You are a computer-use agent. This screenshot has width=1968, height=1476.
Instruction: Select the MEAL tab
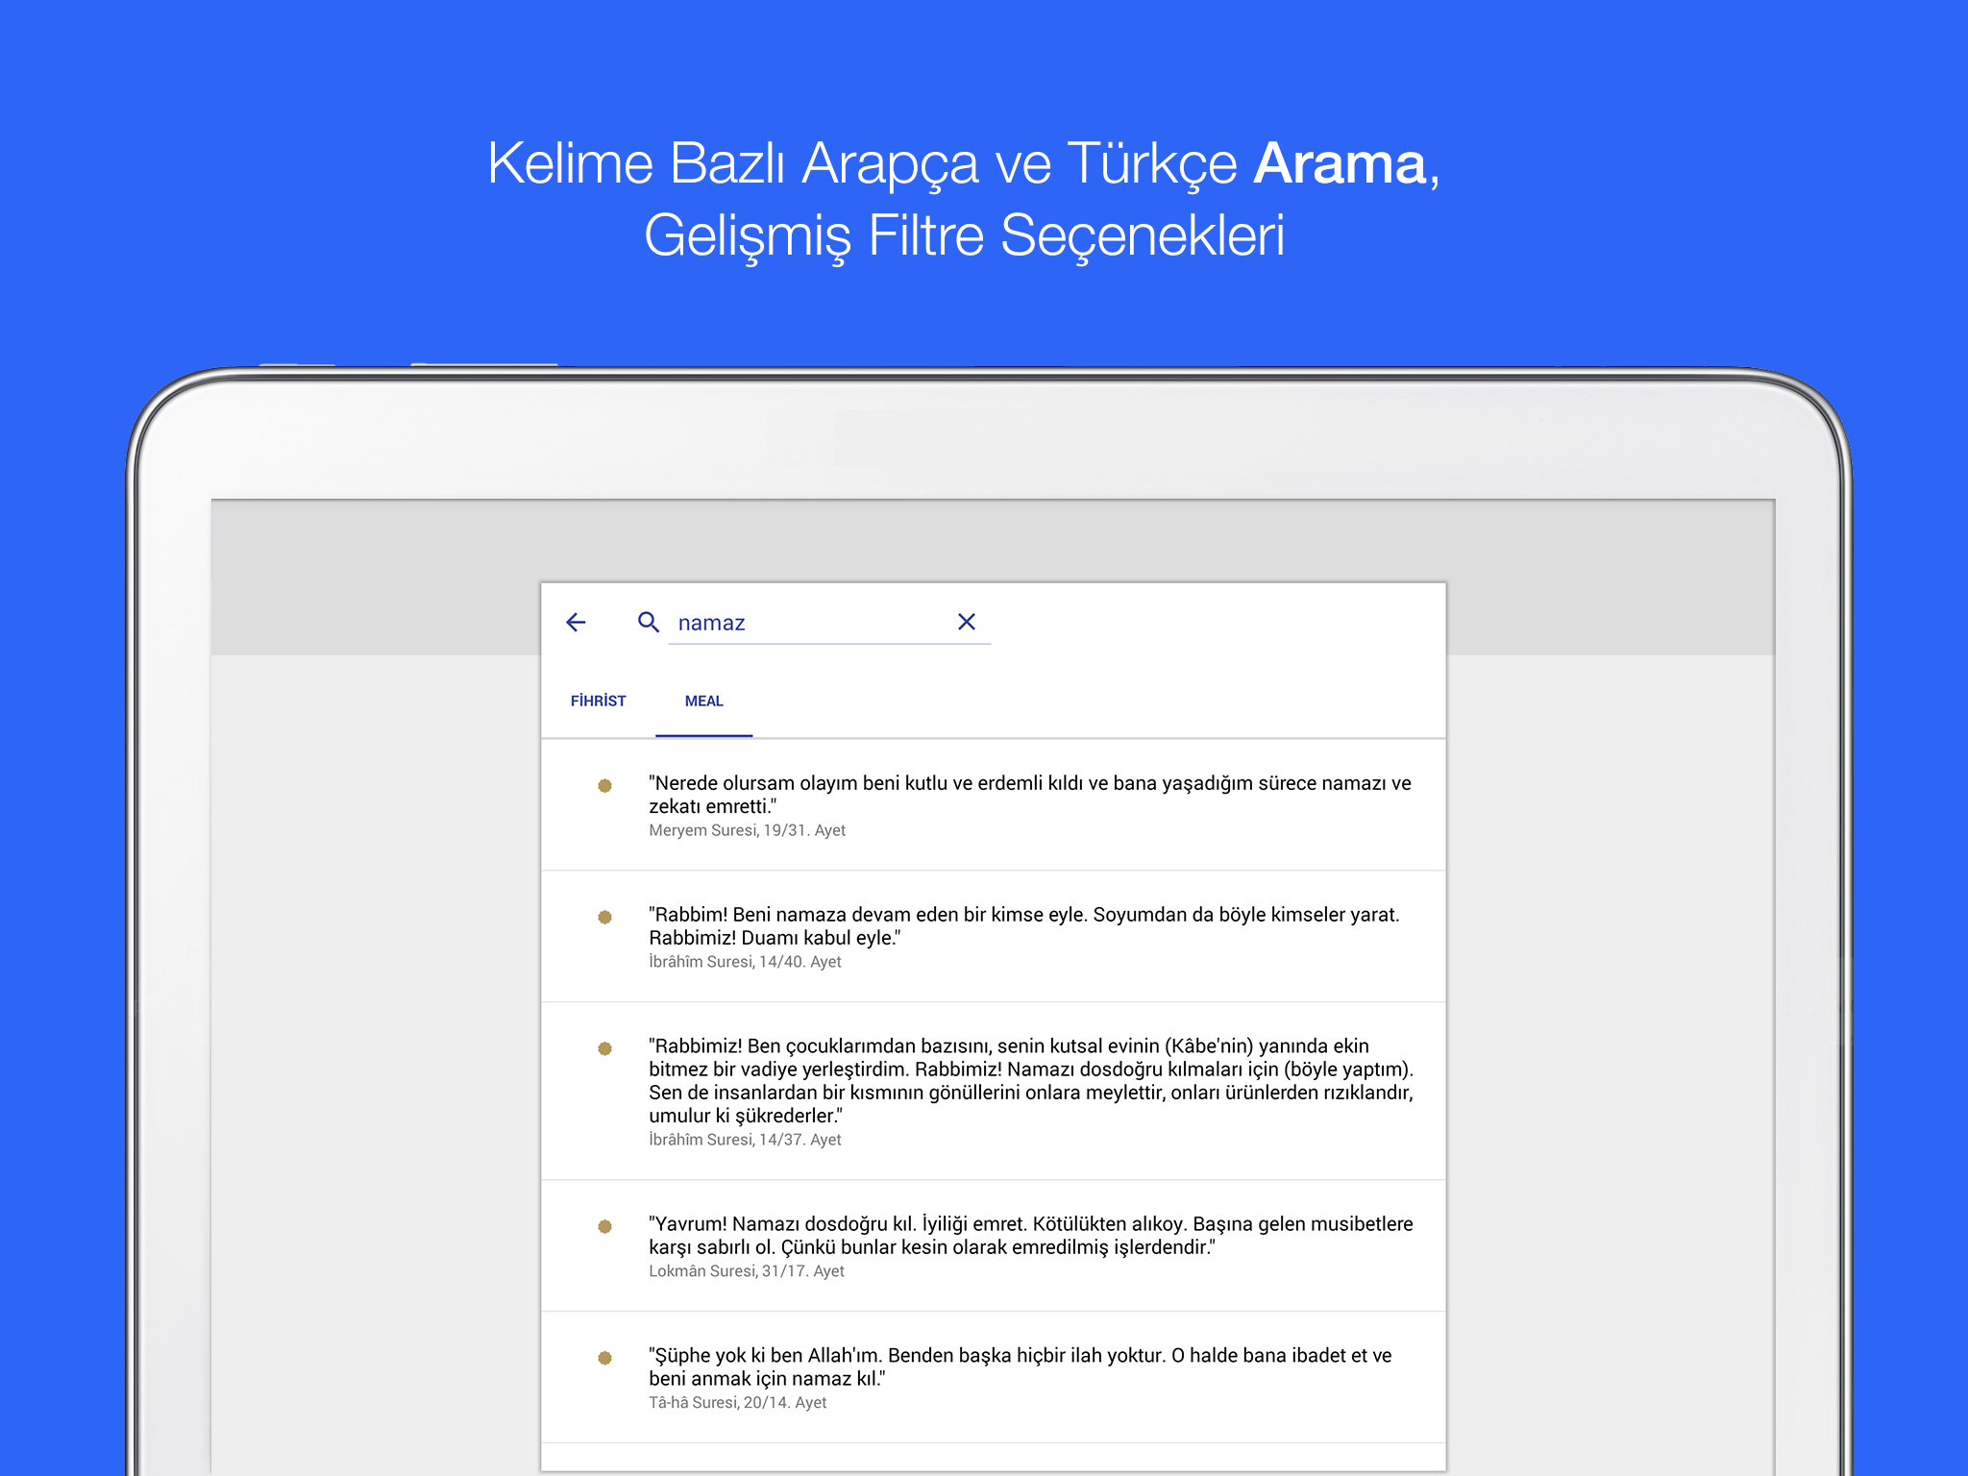click(704, 701)
